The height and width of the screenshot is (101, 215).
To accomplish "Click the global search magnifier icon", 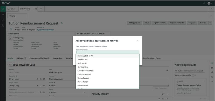I will coord(204,3).
